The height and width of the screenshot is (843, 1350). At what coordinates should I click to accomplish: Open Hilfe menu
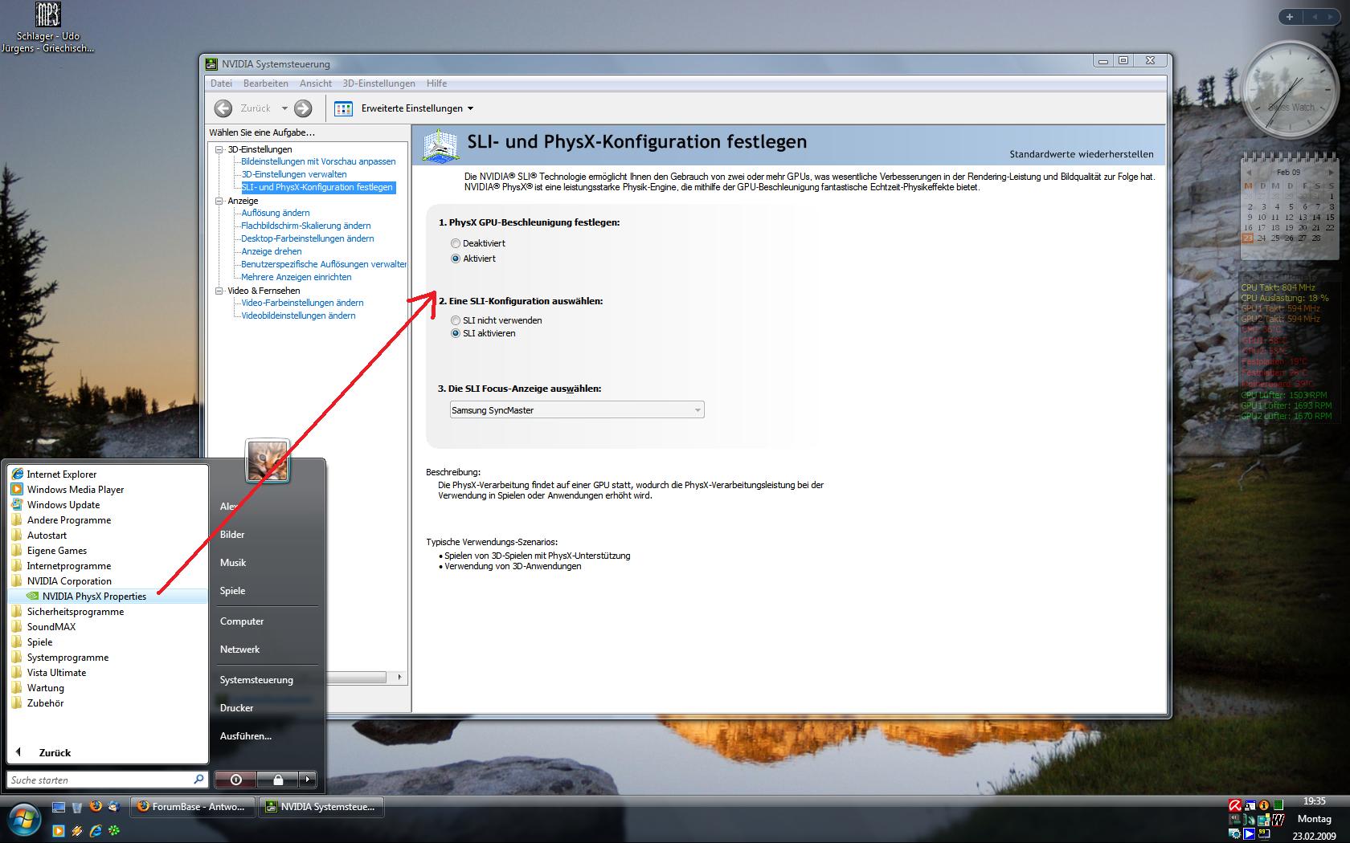(x=436, y=83)
